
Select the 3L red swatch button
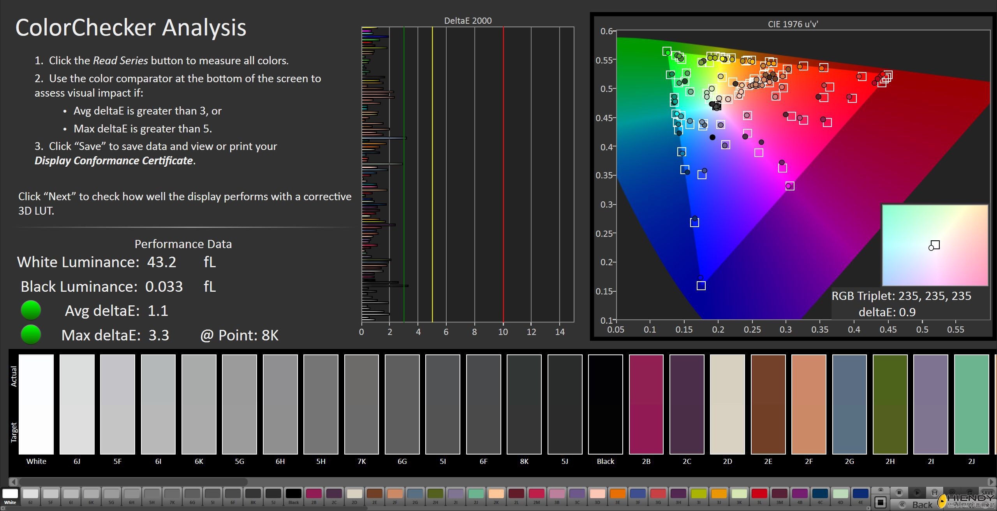pos(759,496)
